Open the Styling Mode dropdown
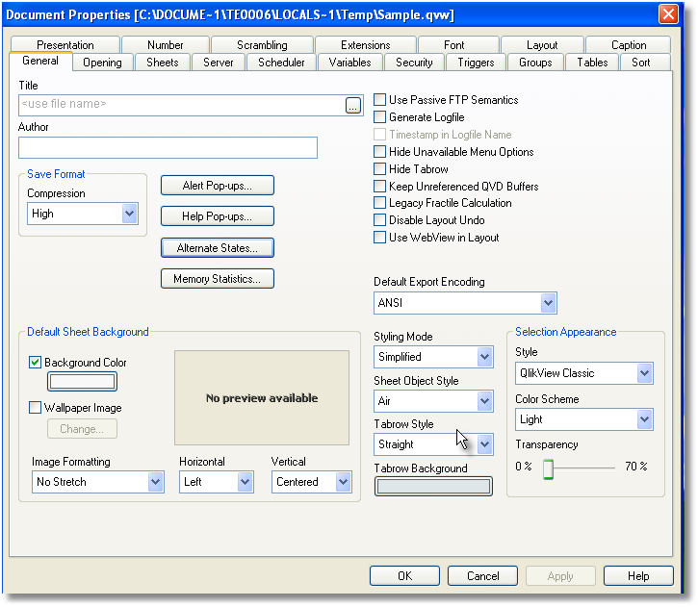This screenshot has height=607, width=698. click(x=484, y=357)
